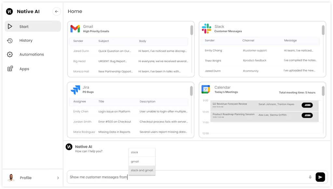Collapse sidebar with the back arrow button
Screen dimensions: 333x189
(x=57, y=11)
